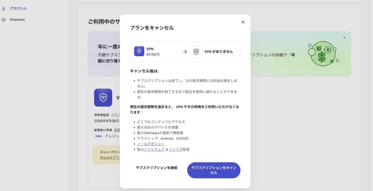The image size is (373, 191).
Task: Click the account person icon in sidebar
Action: point(4,9)
